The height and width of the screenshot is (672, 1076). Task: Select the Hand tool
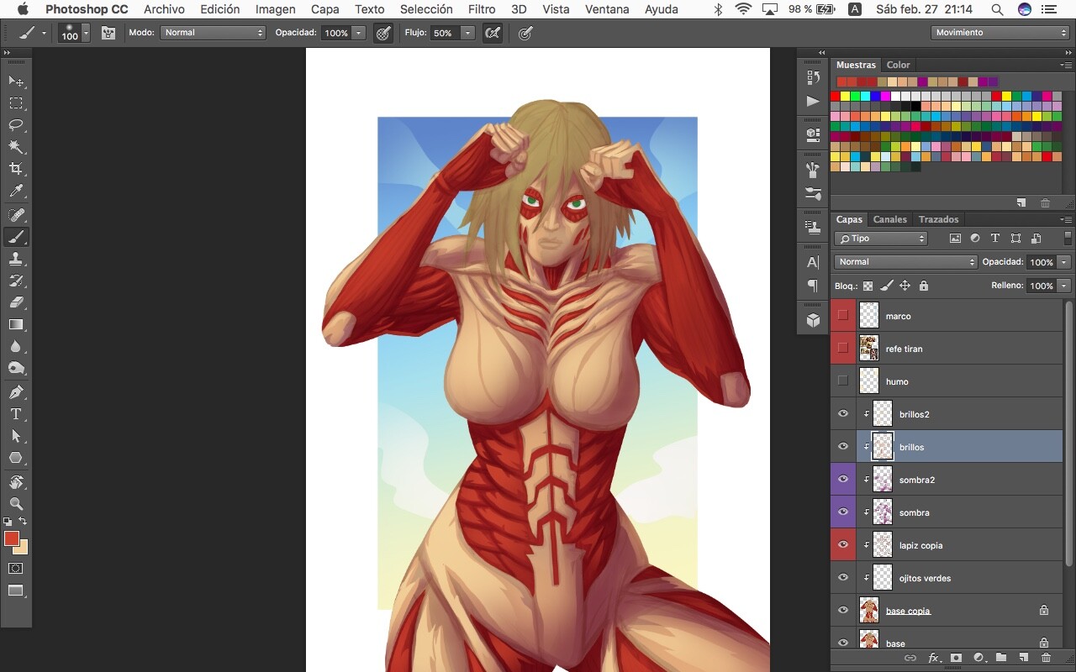coord(16,482)
